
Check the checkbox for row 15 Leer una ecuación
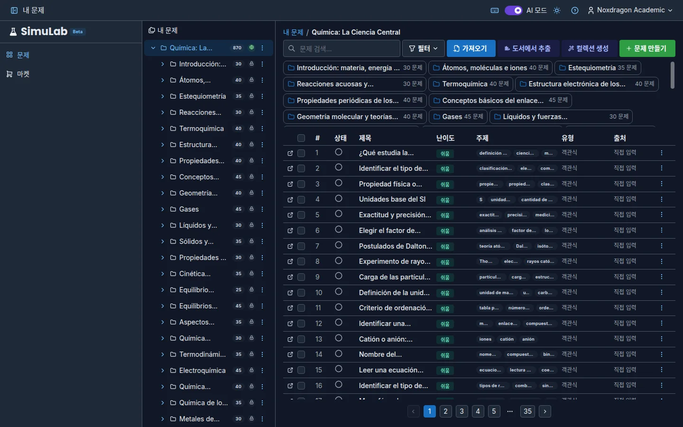pyautogui.click(x=301, y=370)
